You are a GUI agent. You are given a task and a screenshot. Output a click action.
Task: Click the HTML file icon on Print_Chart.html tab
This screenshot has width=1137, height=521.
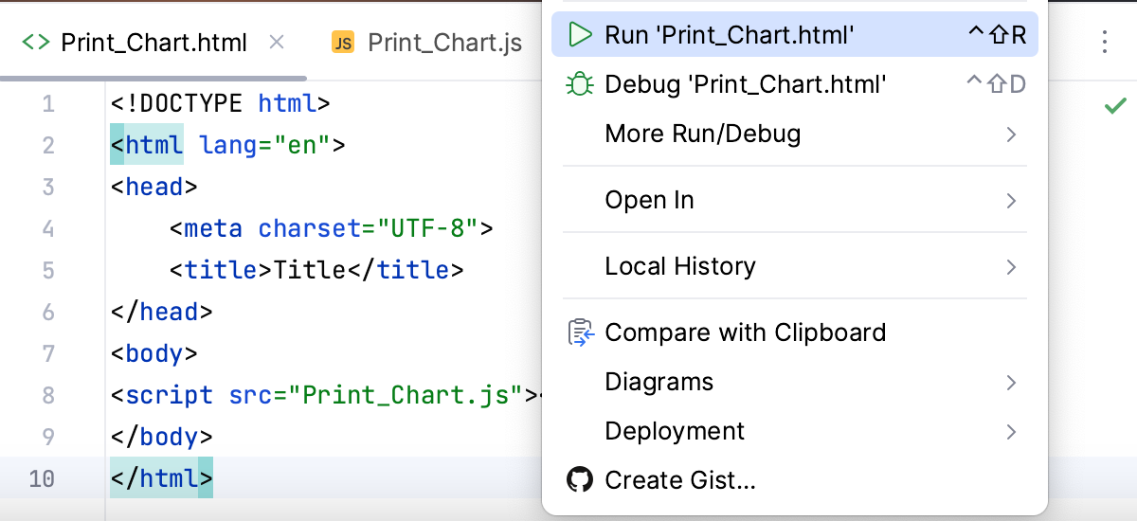(35, 43)
